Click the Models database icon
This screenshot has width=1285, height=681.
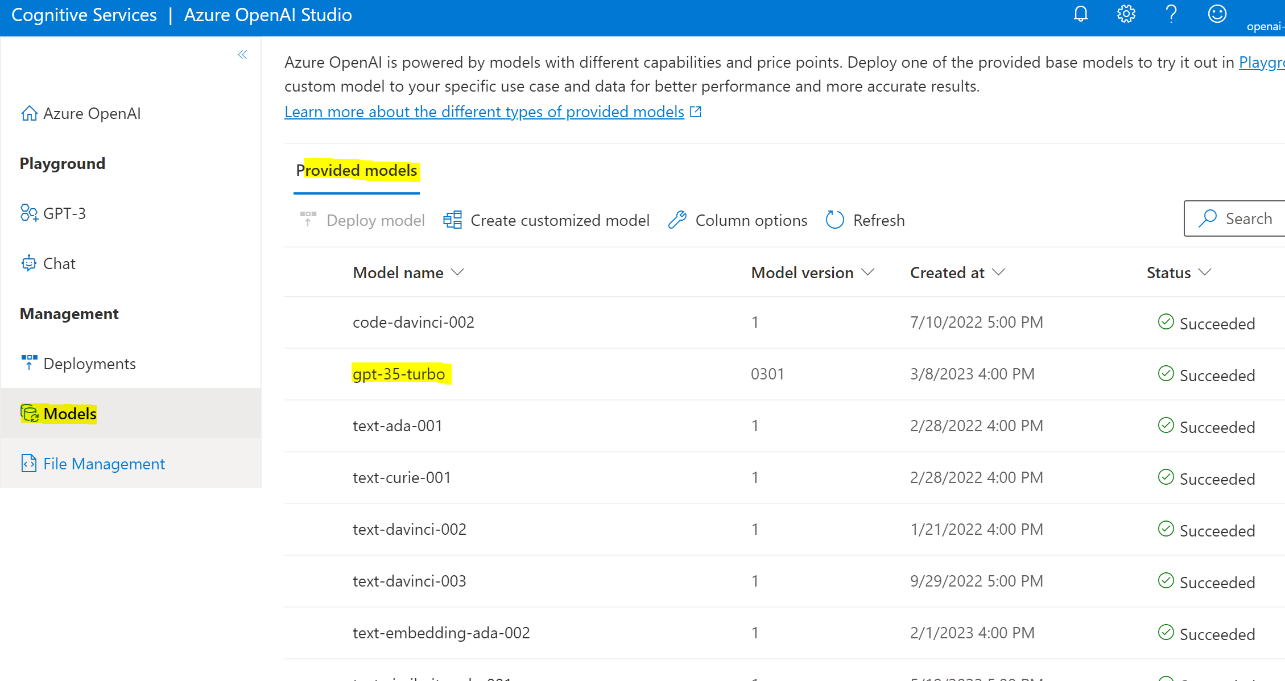pos(30,414)
